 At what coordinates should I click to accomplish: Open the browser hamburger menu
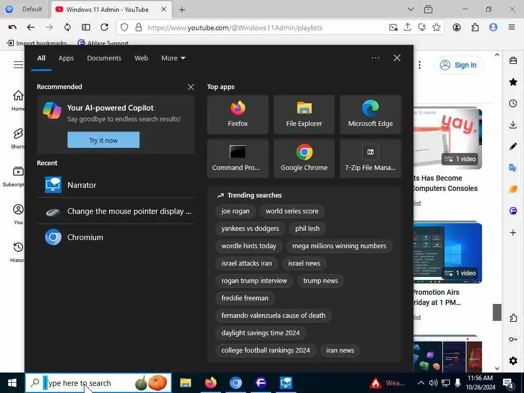(x=512, y=28)
